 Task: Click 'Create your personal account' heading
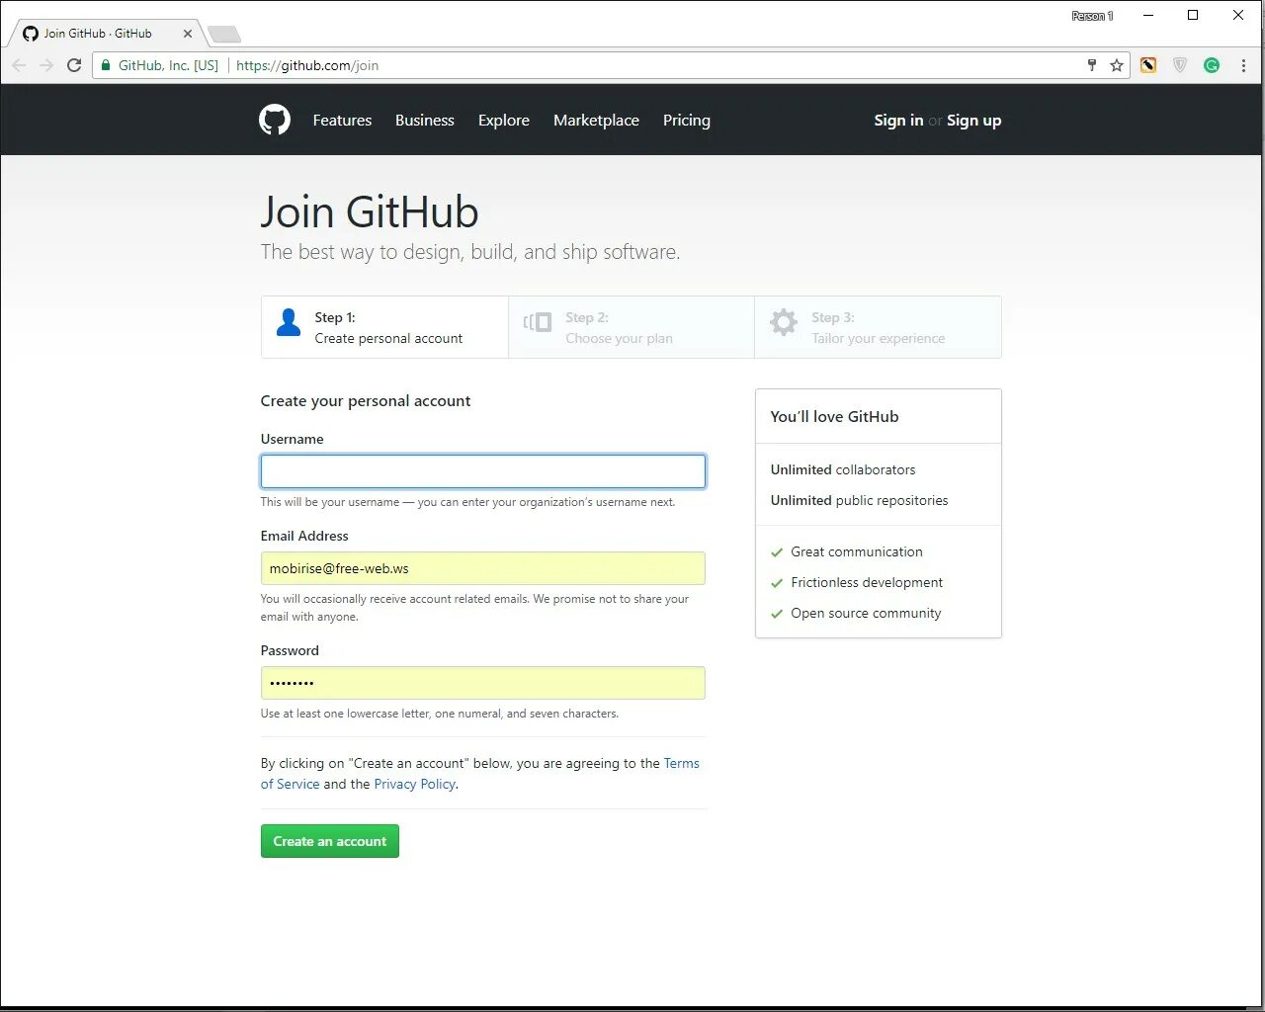coord(366,400)
